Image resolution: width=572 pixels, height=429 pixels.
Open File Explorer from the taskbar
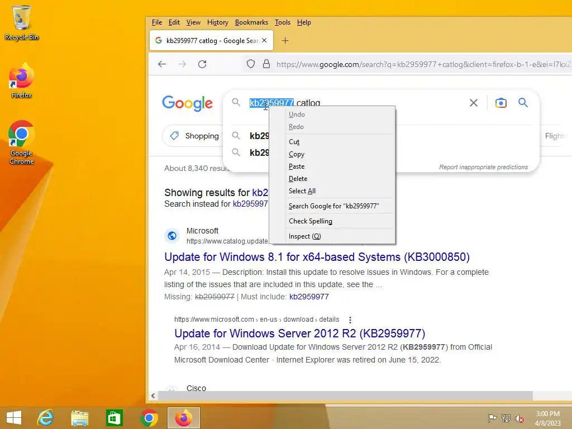[79, 418]
